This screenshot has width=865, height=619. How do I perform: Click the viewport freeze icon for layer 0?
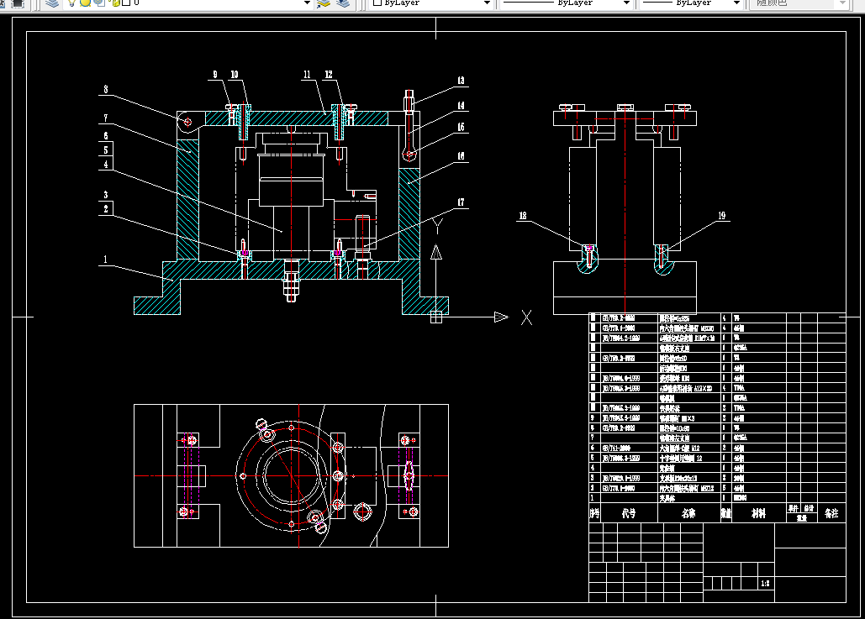(x=99, y=3)
